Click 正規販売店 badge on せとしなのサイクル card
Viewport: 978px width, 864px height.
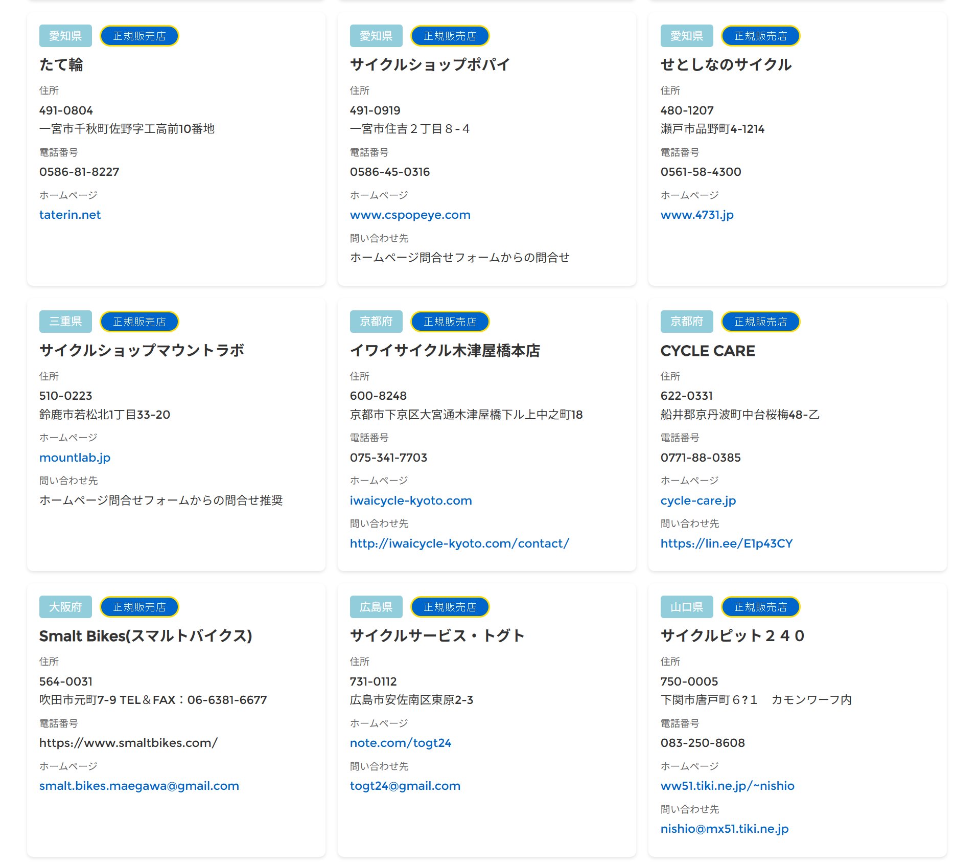tap(761, 36)
